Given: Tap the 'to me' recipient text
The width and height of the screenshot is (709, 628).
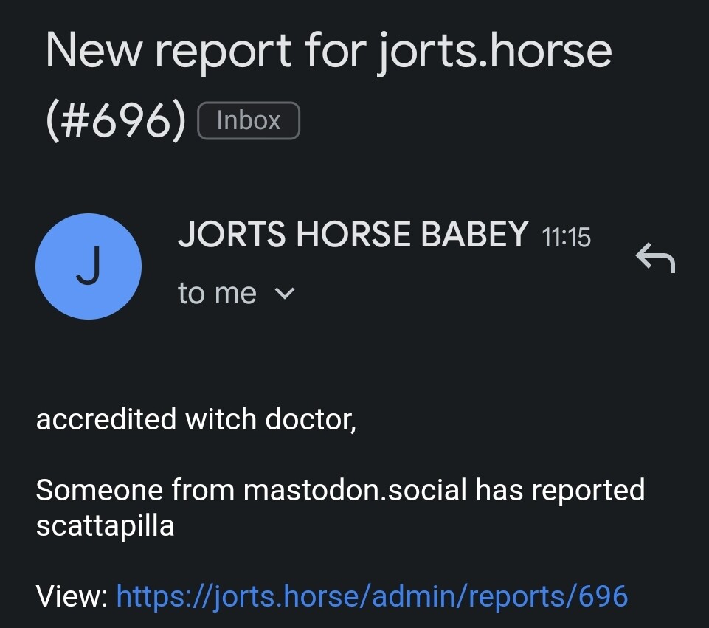Looking at the screenshot, I should tap(217, 294).
